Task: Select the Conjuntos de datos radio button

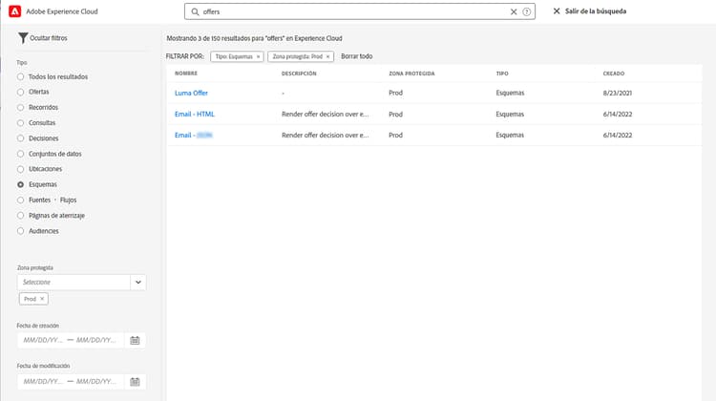Action: tap(21, 154)
